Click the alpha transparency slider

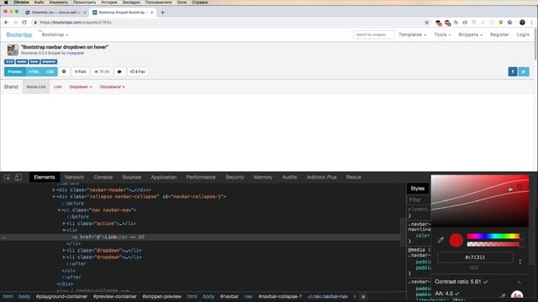[493, 244]
